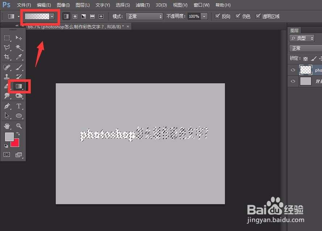
Task: Toggle Quick Mask mode
Action: [7, 154]
